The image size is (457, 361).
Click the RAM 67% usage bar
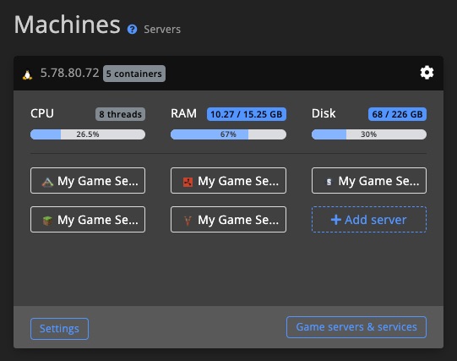pyautogui.click(x=228, y=134)
